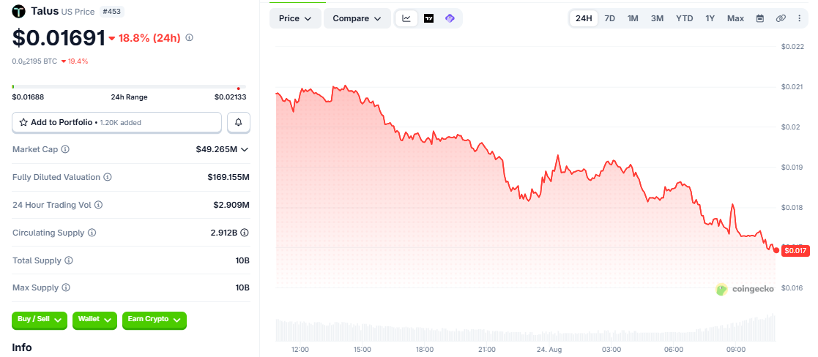
Task: Select the Max timeframe tab
Action: click(735, 18)
